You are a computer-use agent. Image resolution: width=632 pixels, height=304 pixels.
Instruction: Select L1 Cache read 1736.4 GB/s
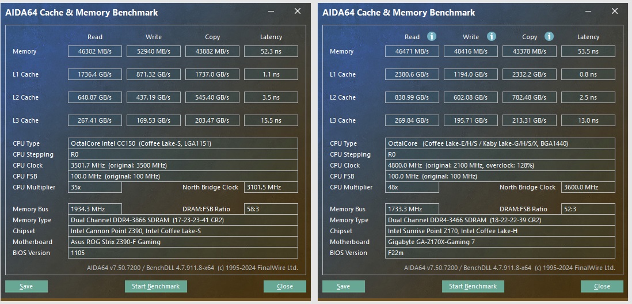pos(95,74)
